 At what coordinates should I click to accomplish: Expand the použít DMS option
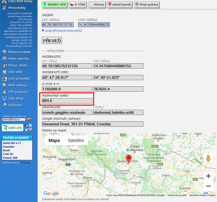[x=62, y=30]
